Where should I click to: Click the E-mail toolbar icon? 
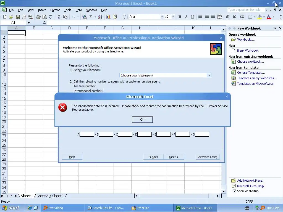click(x=24, y=17)
